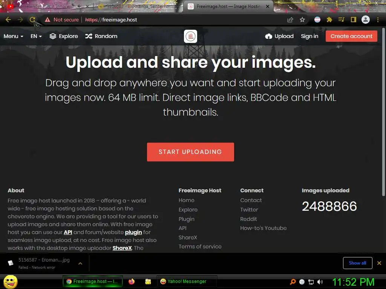Expand the Menu dropdown

pyautogui.click(x=13, y=37)
